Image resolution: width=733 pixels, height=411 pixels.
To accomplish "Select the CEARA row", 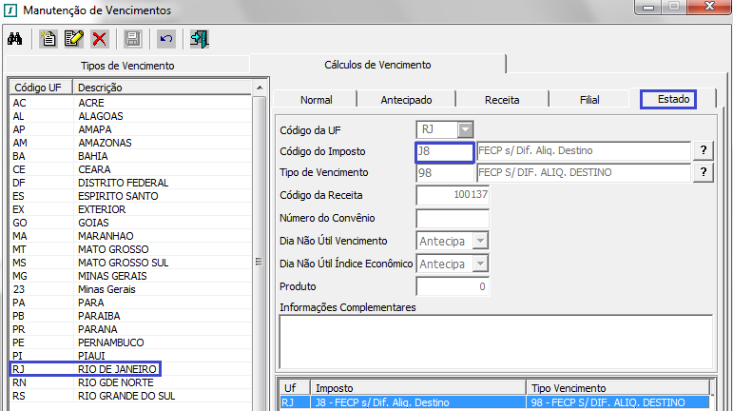I will 130,169.
